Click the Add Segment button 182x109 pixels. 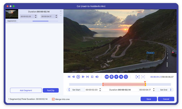tap(26, 90)
